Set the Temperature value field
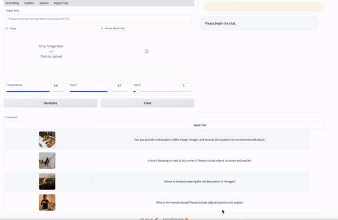Screen dimensions: 338x220 point(57,86)
